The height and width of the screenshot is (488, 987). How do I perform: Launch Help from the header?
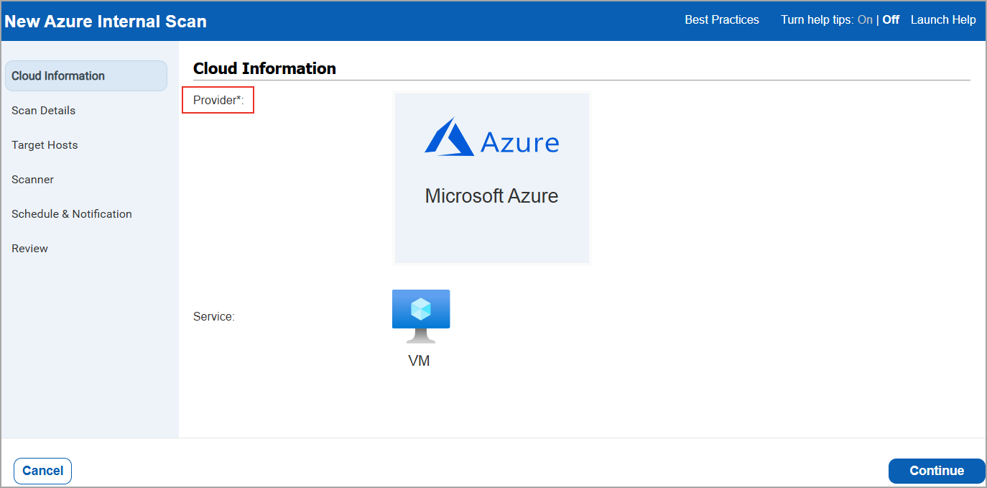[x=943, y=19]
